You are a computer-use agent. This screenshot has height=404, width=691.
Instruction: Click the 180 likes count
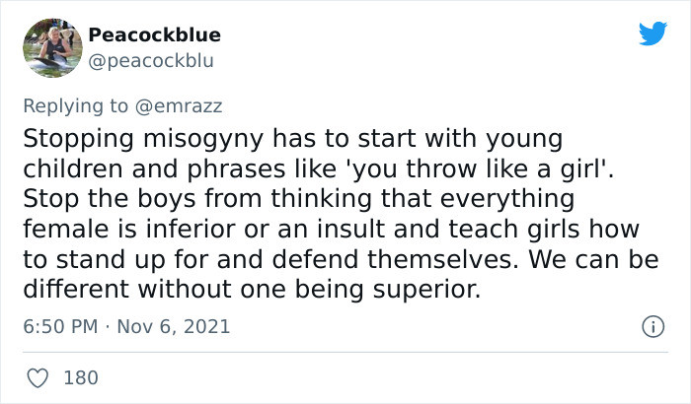pyautogui.click(x=79, y=376)
